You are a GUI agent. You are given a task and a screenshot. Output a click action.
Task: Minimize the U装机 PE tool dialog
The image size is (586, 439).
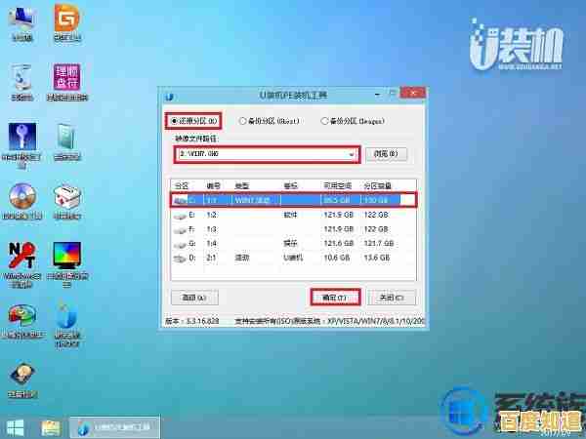pos(378,94)
